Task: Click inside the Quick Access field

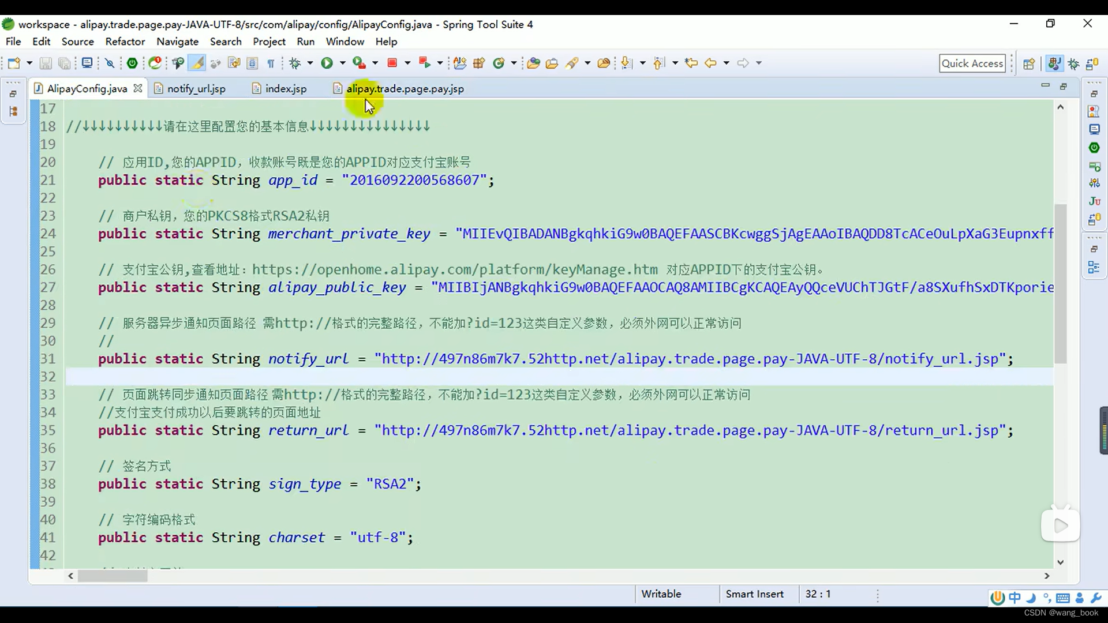Action: click(972, 63)
